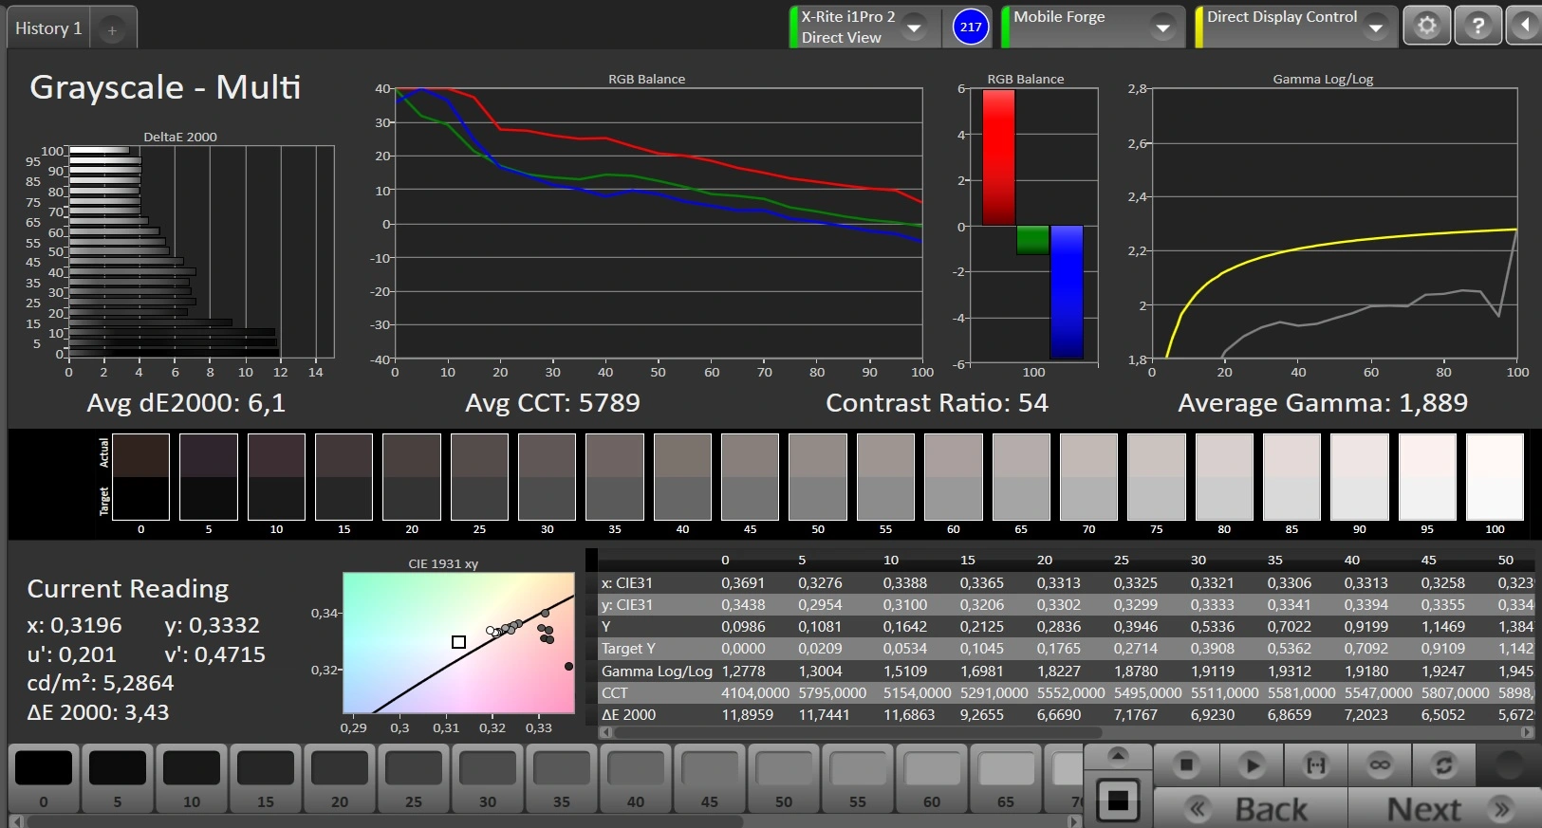
Task: Click the Read Series bracket icon
Action: [1316, 764]
